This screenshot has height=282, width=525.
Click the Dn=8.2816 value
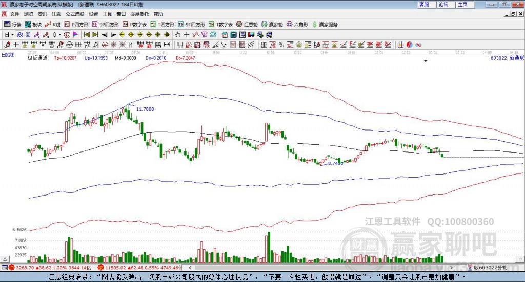[x=156, y=58]
